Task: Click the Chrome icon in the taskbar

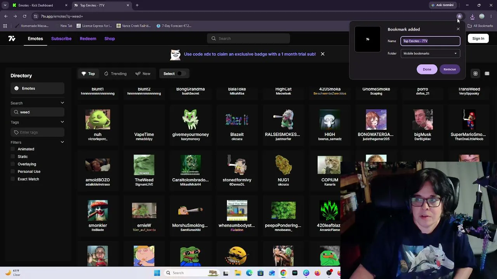Action: click(x=283, y=273)
